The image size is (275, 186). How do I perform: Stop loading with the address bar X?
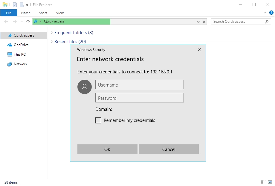[x=204, y=22]
